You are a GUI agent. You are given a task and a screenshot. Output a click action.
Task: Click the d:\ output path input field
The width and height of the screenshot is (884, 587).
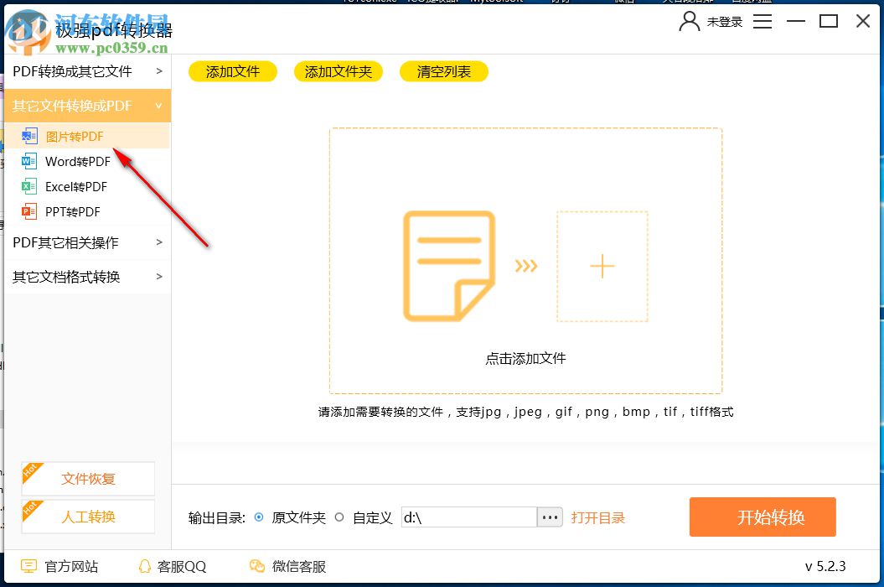tap(469, 517)
